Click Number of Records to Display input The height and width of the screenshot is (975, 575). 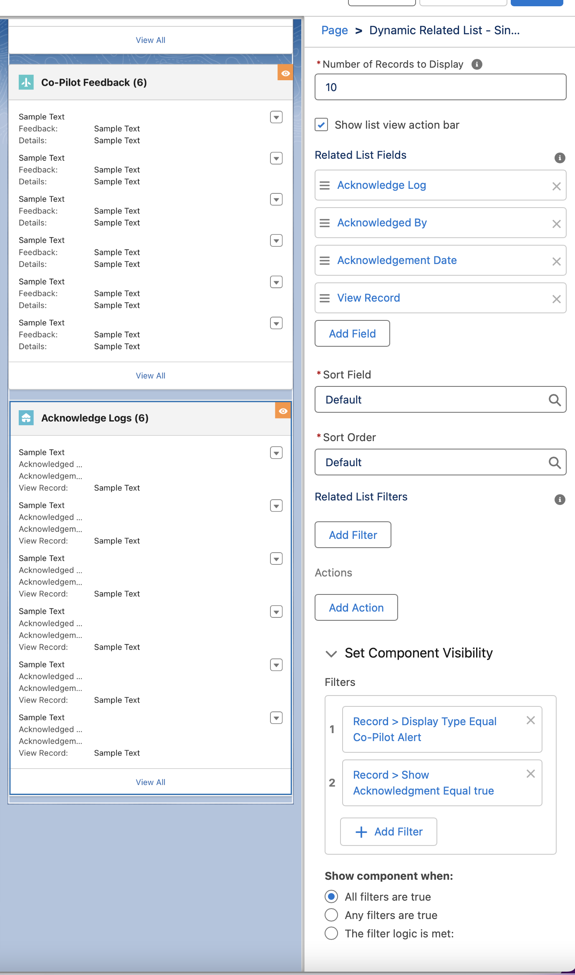pos(440,87)
